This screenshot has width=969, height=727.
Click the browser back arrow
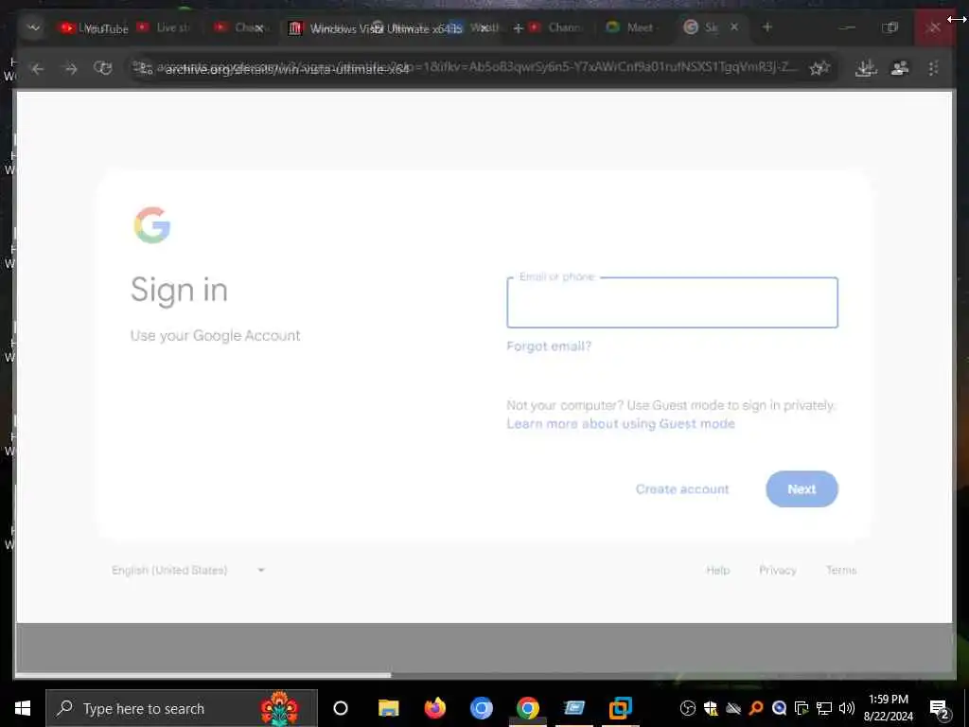point(38,68)
